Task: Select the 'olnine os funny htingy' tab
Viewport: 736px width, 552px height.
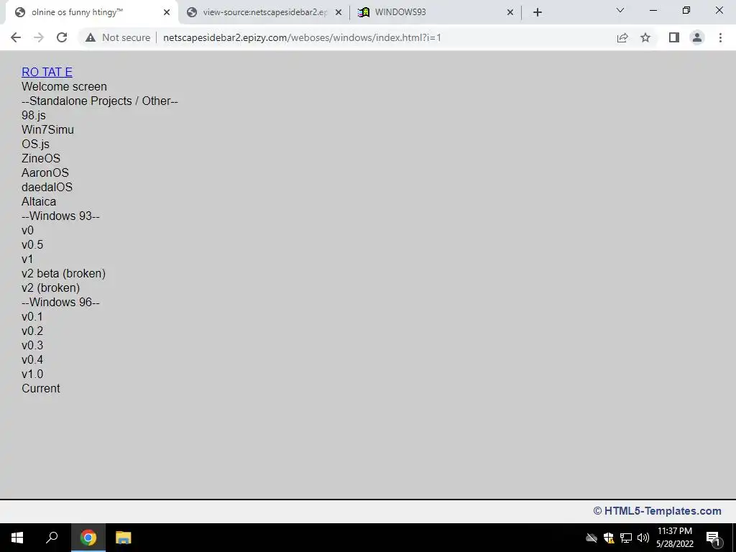Action: click(91, 12)
